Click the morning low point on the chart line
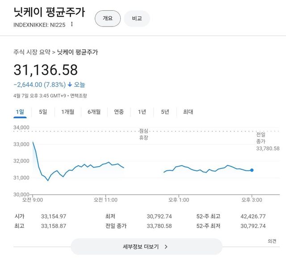 coord(48,181)
